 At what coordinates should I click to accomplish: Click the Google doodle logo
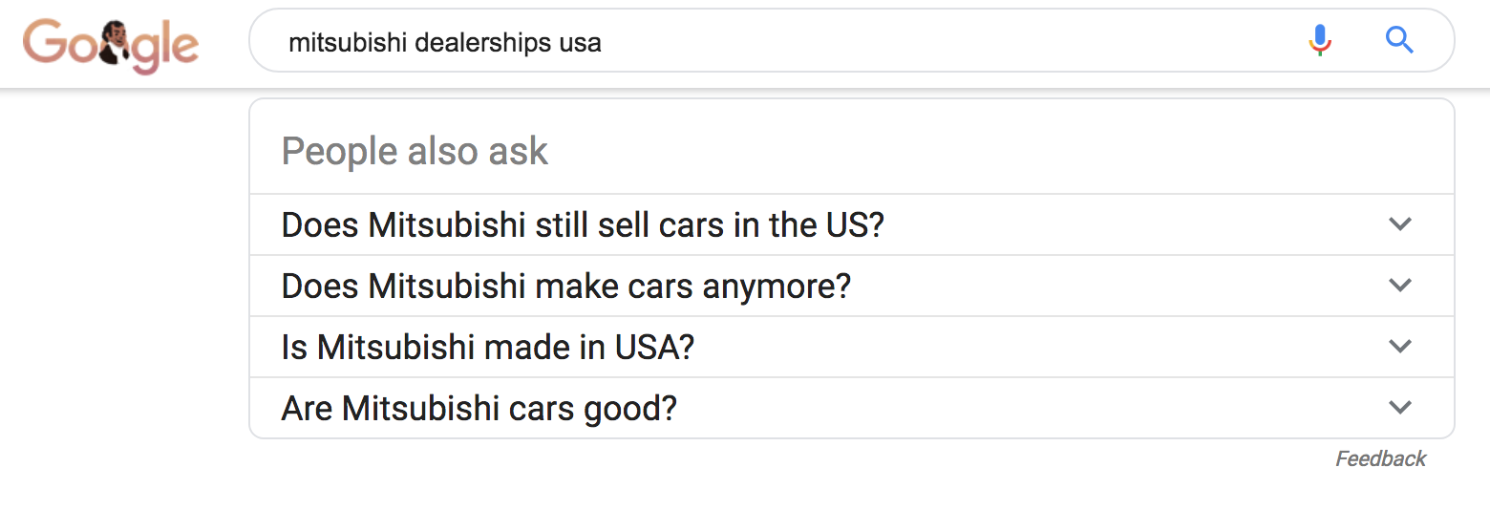pos(111,45)
